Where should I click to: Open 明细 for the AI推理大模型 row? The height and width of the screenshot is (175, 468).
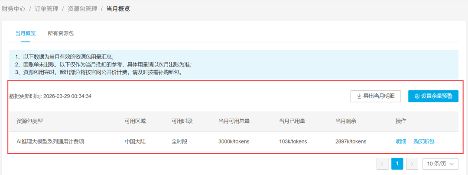pyautogui.click(x=401, y=141)
